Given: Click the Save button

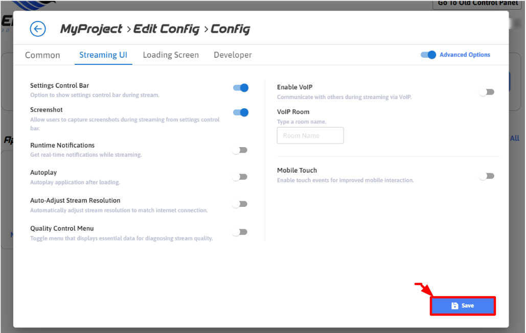Looking at the screenshot, I should 463,305.
